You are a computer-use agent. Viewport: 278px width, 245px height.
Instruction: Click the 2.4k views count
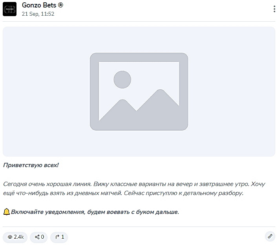(19, 237)
